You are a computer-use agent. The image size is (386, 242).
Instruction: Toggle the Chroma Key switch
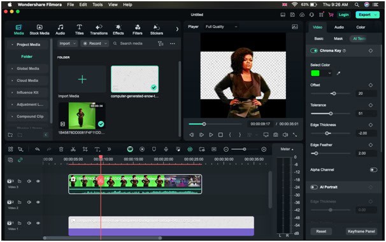pyautogui.click(x=314, y=51)
